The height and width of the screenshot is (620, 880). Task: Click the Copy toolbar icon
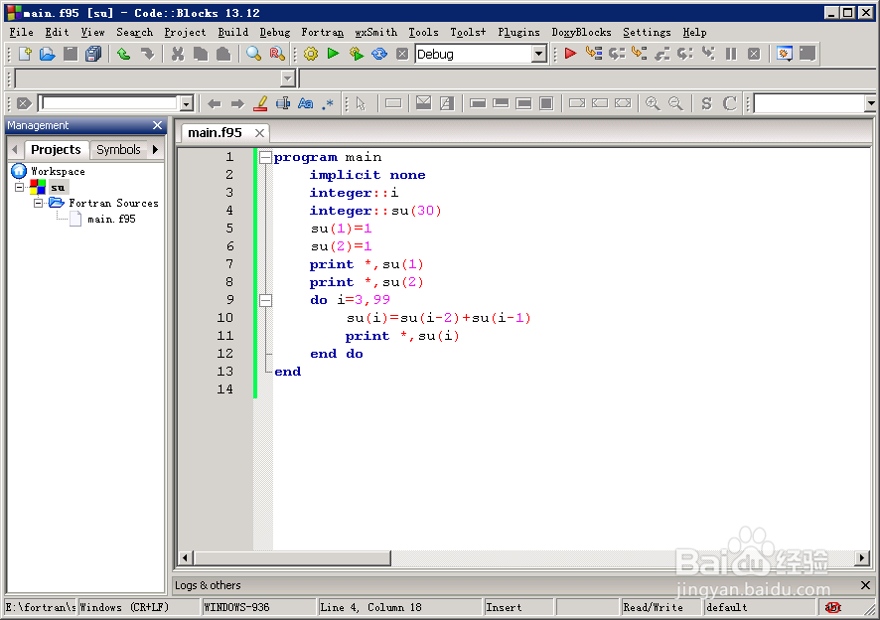coord(201,54)
